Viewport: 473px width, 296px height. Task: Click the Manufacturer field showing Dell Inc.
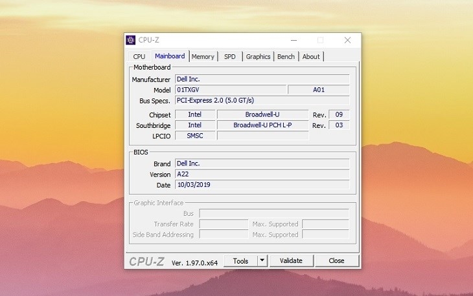(x=262, y=79)
